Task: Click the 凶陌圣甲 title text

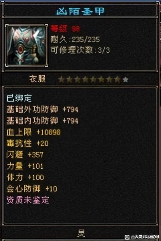Action: [80, 11]
